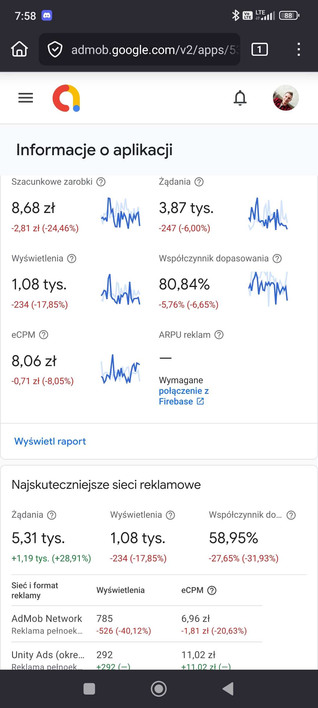
Task: Open the browser three-dot menu
Action: pos(299,49)
